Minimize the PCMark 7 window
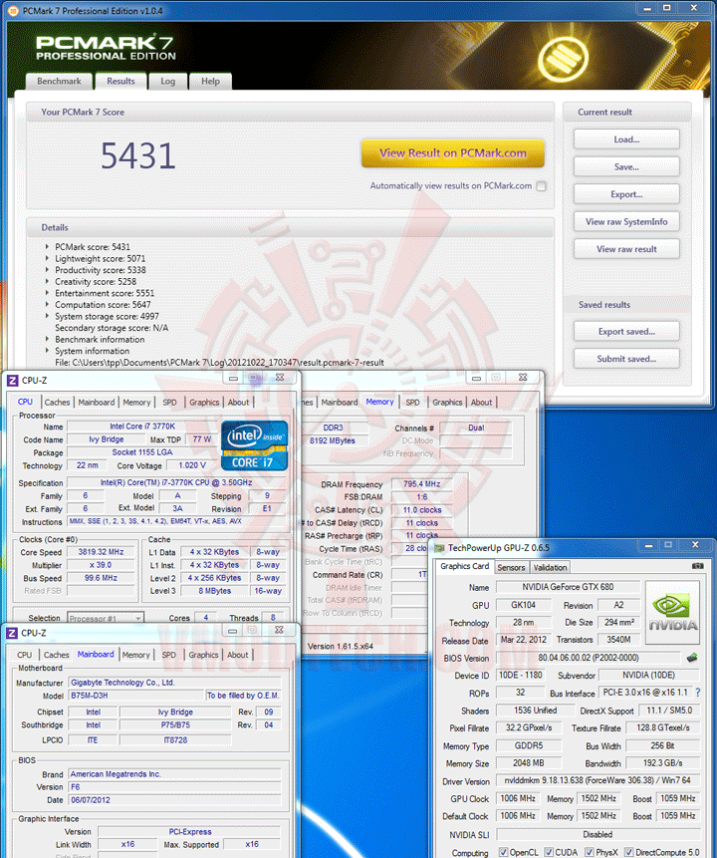Viewport: 717px width, 858px height. click(647, 8)
